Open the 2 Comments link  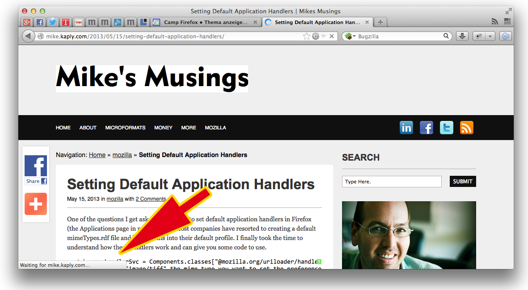[151, 199]
